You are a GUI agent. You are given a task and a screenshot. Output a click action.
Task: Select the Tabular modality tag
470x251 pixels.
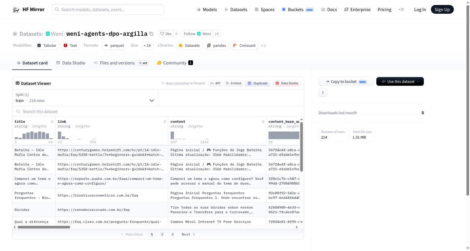[47, 45]
